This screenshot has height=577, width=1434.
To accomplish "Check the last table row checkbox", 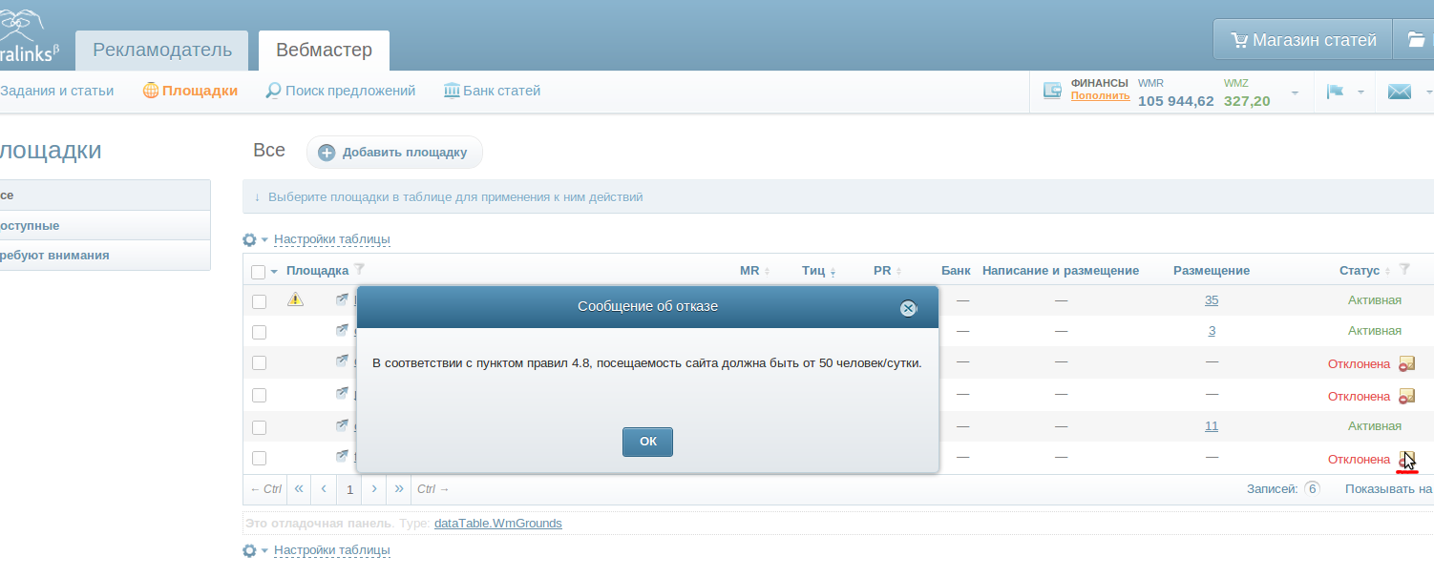I will pos(259,459).
